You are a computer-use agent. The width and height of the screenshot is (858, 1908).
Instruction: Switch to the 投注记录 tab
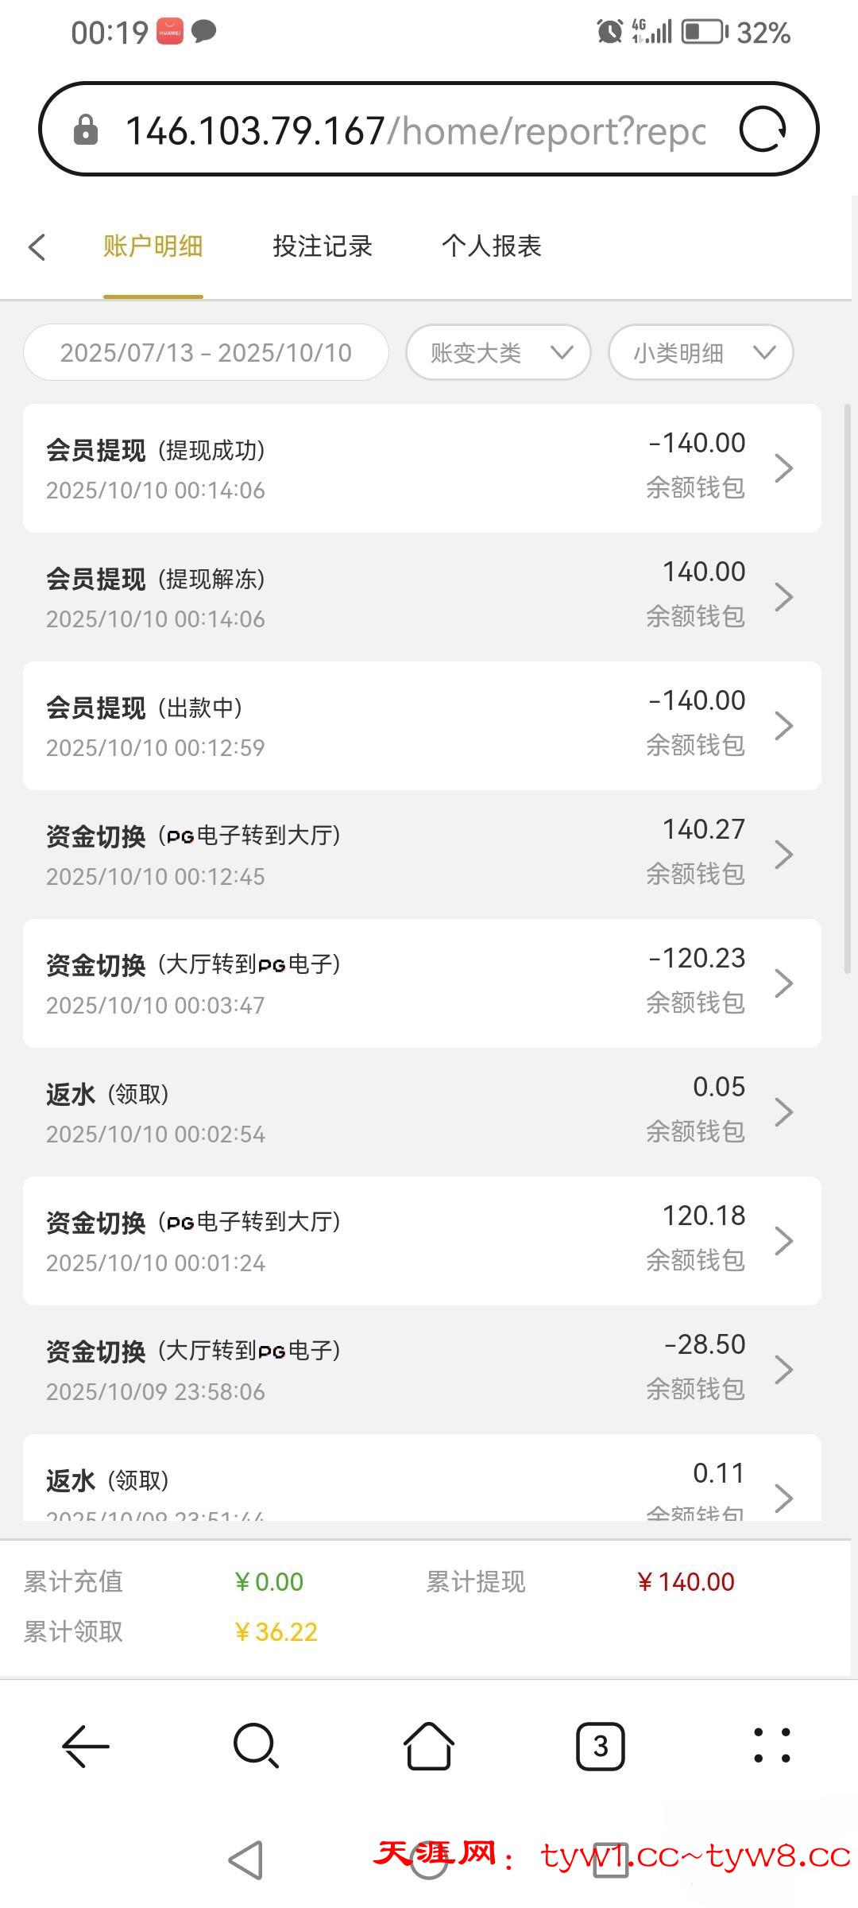pos(323,246)
